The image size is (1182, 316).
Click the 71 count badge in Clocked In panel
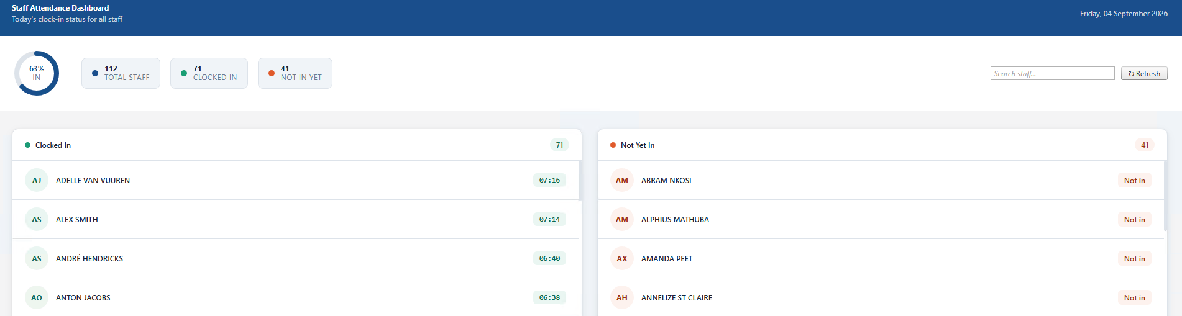pos(559,145)
